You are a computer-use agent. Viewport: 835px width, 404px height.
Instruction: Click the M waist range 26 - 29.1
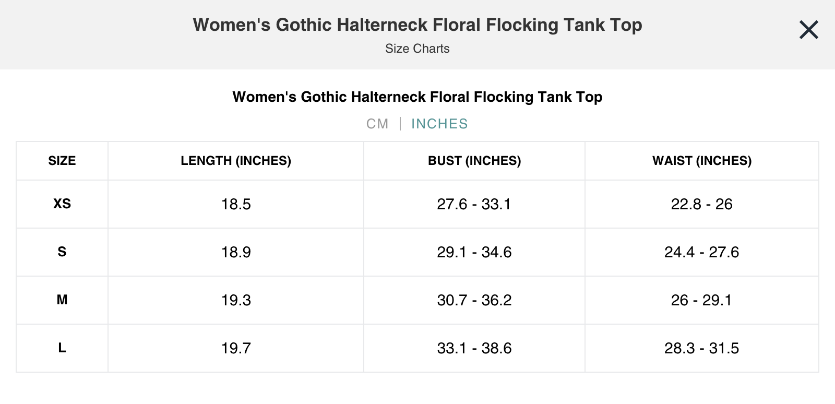pyautogui.click(x=702, y=300)
